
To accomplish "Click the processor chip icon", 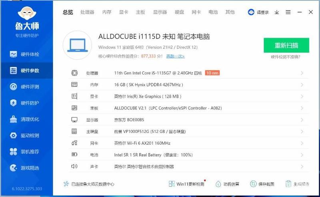I will (x=74, y=73).
